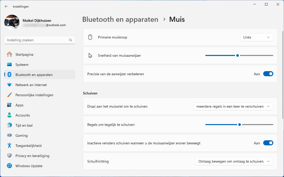Click the Instelling zoeken search field
The image size is (284, 177).
[37, 40]
